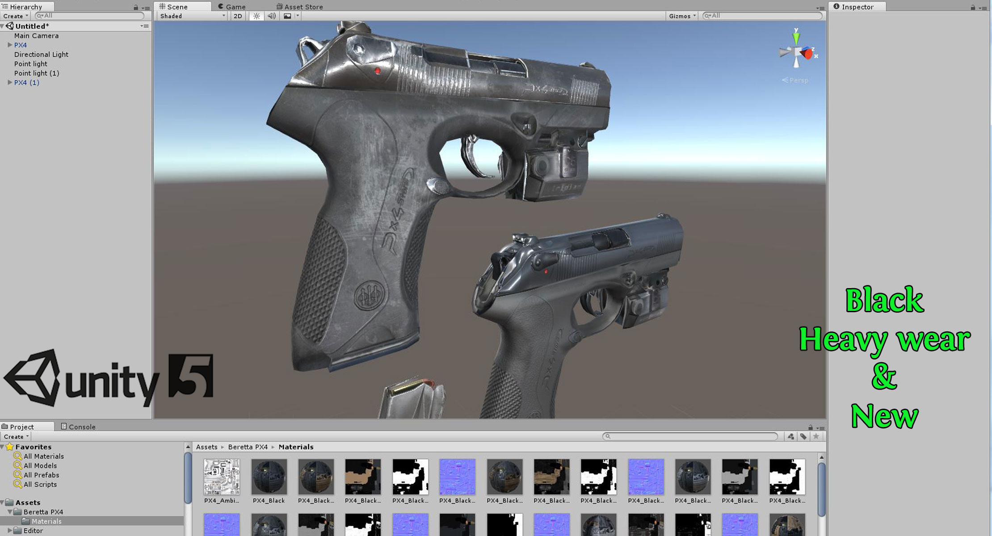The width and height of the screenshot is (992, 536).
Task: Toggle Persp view on the scene gizmo
Action: coord(796,80)
